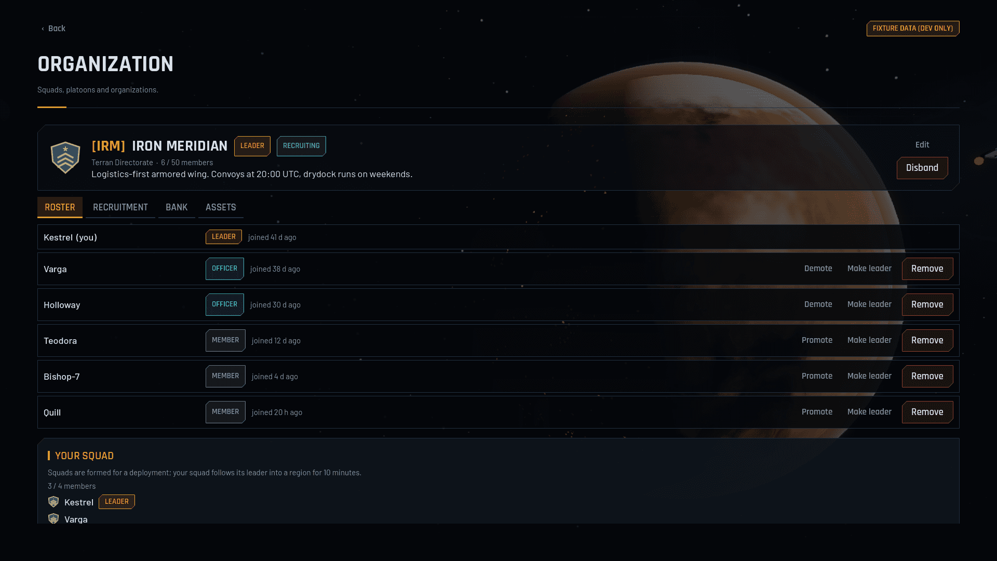Image resolution: width=997 pixels, height=561 pixels.
Task: Open the Recruitment tab
Action: 120,207
